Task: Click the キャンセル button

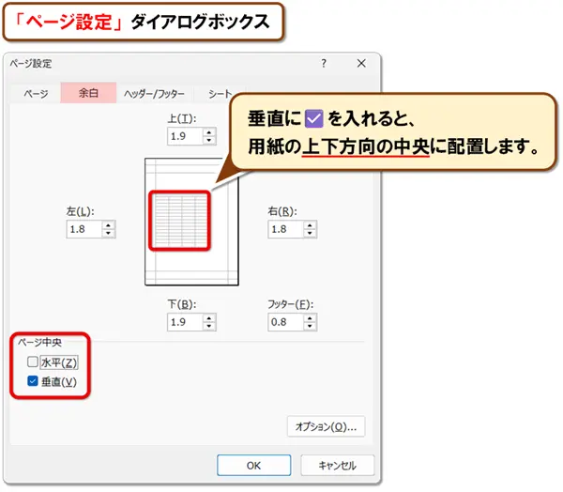Action: coord(338,466)
